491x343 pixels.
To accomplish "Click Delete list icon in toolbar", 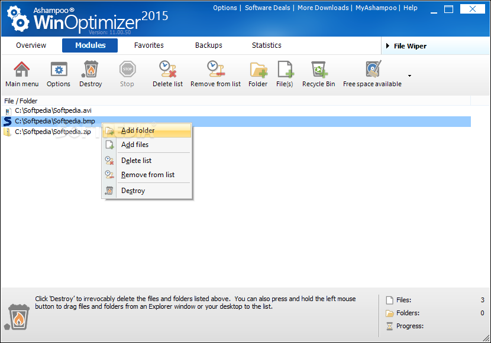I will coord(168,69).
